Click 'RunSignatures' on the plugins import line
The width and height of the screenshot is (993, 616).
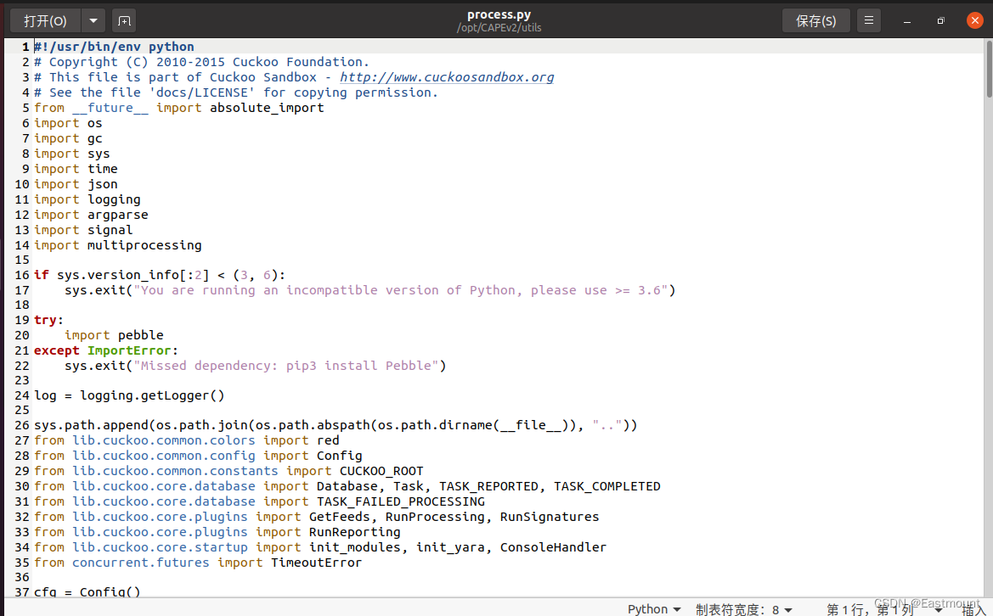click(549, 517)
